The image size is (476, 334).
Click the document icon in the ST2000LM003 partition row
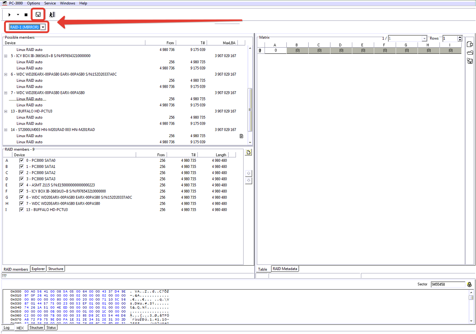[x=241, y=136]
